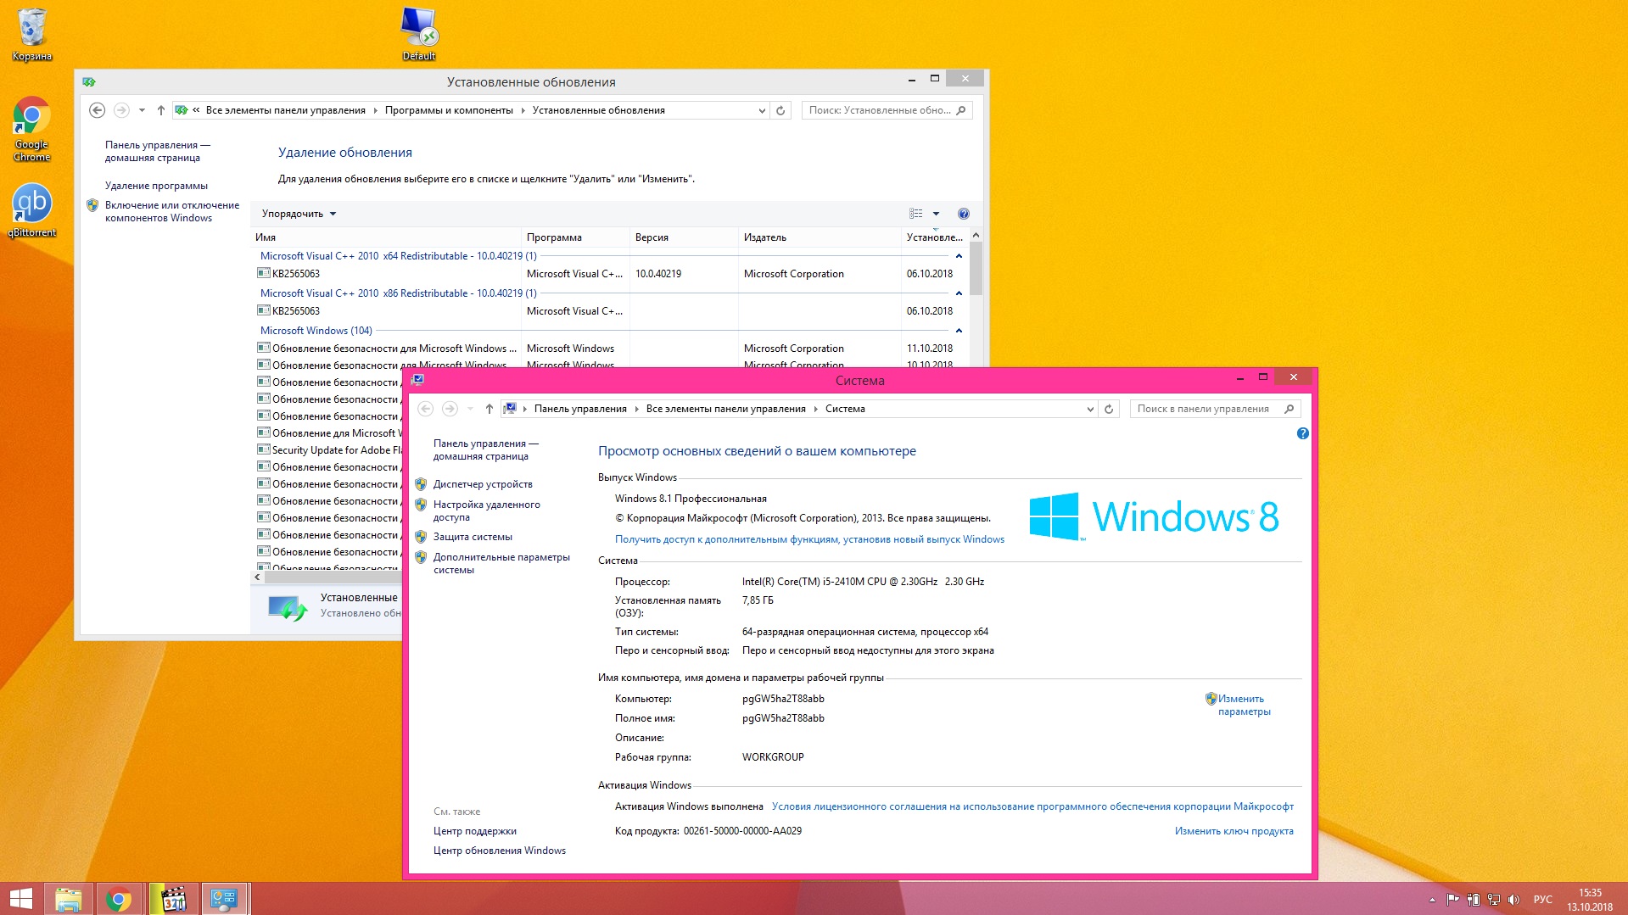Click the РУС language indicator
The height and width of the screenshot is (915, 1628).
(1542, 900)
